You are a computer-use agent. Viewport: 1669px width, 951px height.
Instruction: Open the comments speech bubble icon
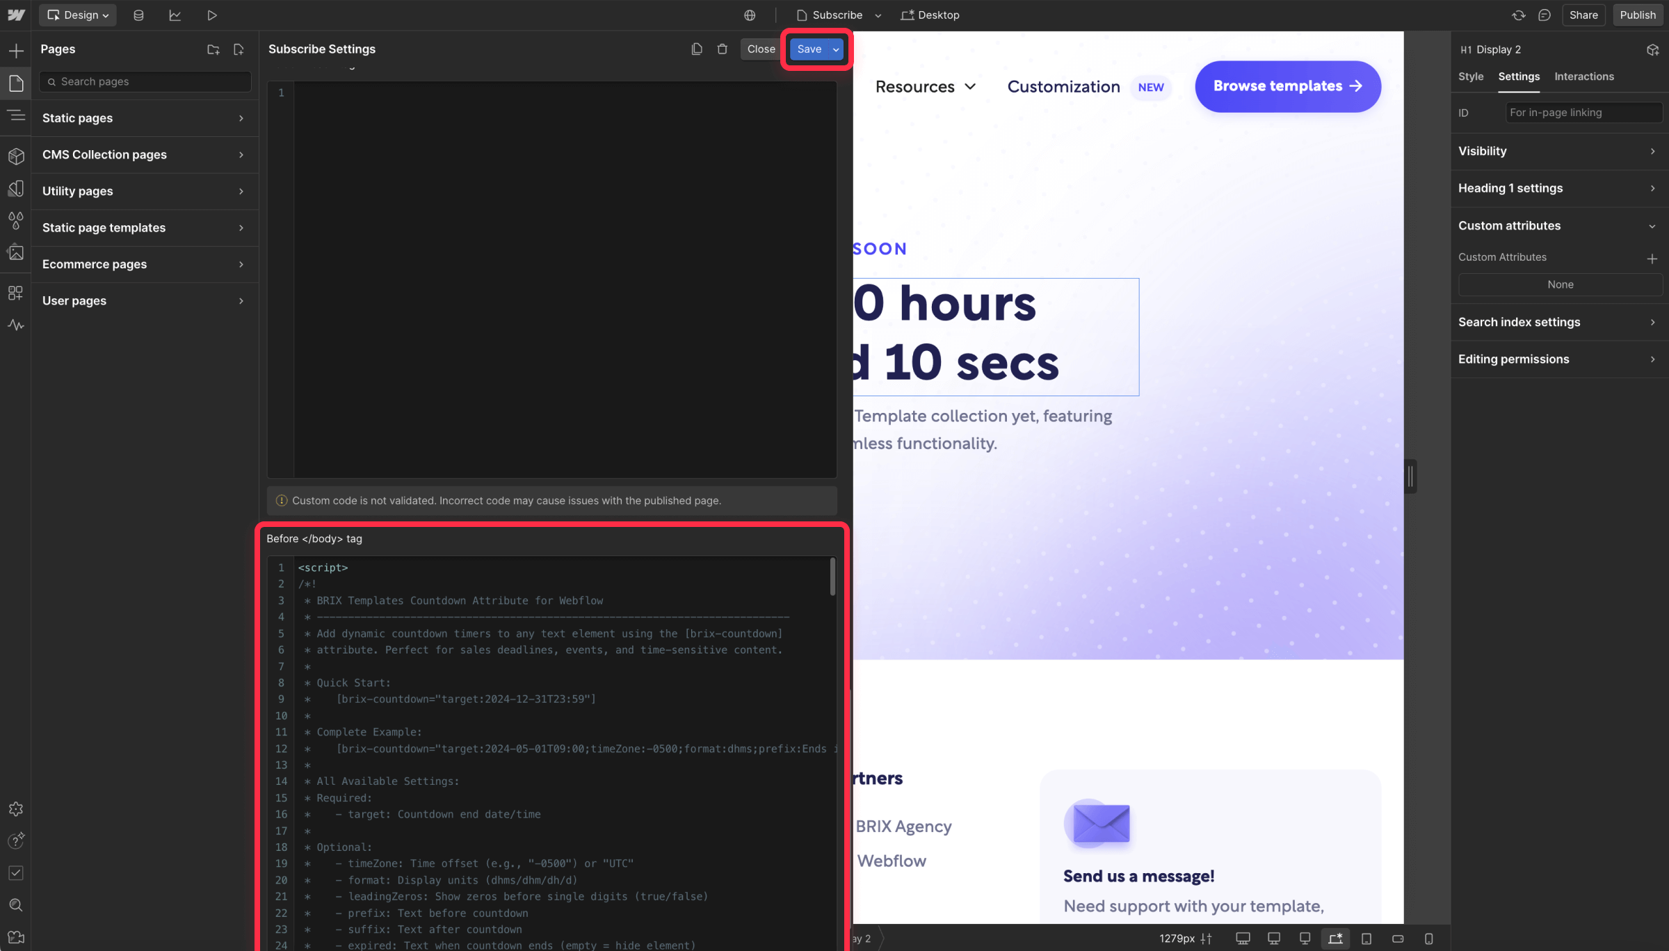(1545, 15)
